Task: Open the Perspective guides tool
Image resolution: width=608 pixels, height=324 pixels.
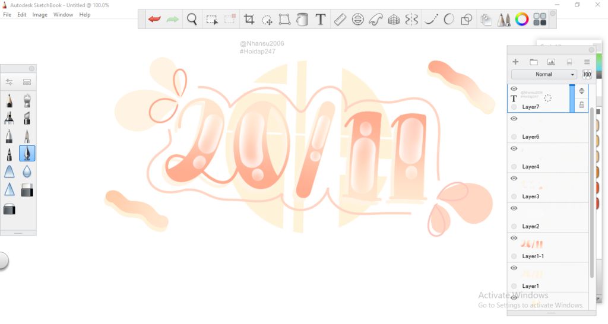Action: coord(394,19)
